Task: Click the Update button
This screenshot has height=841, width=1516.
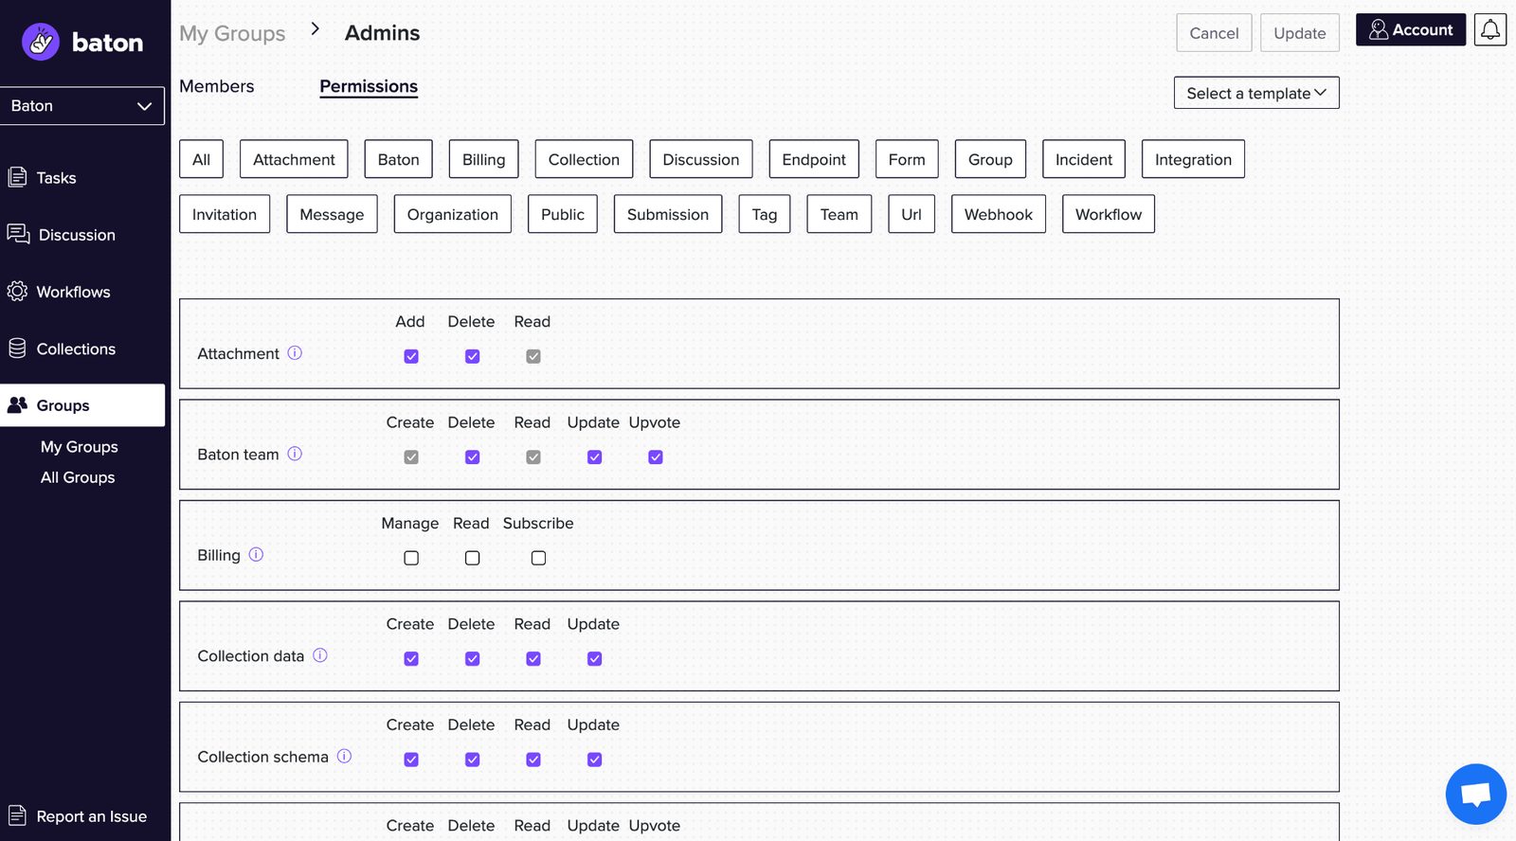Action: pyautogui.click(x=1300, y=33)
